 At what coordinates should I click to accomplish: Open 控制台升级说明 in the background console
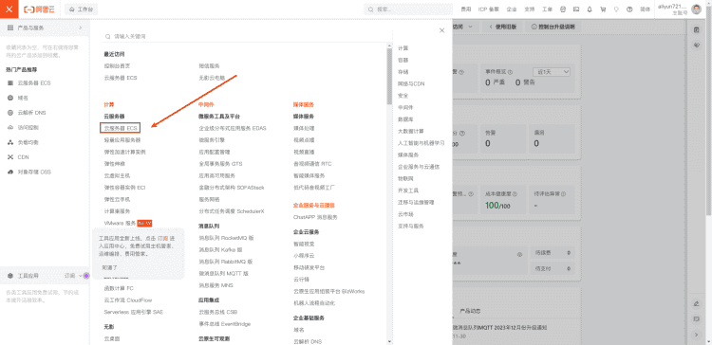(553, 27)
